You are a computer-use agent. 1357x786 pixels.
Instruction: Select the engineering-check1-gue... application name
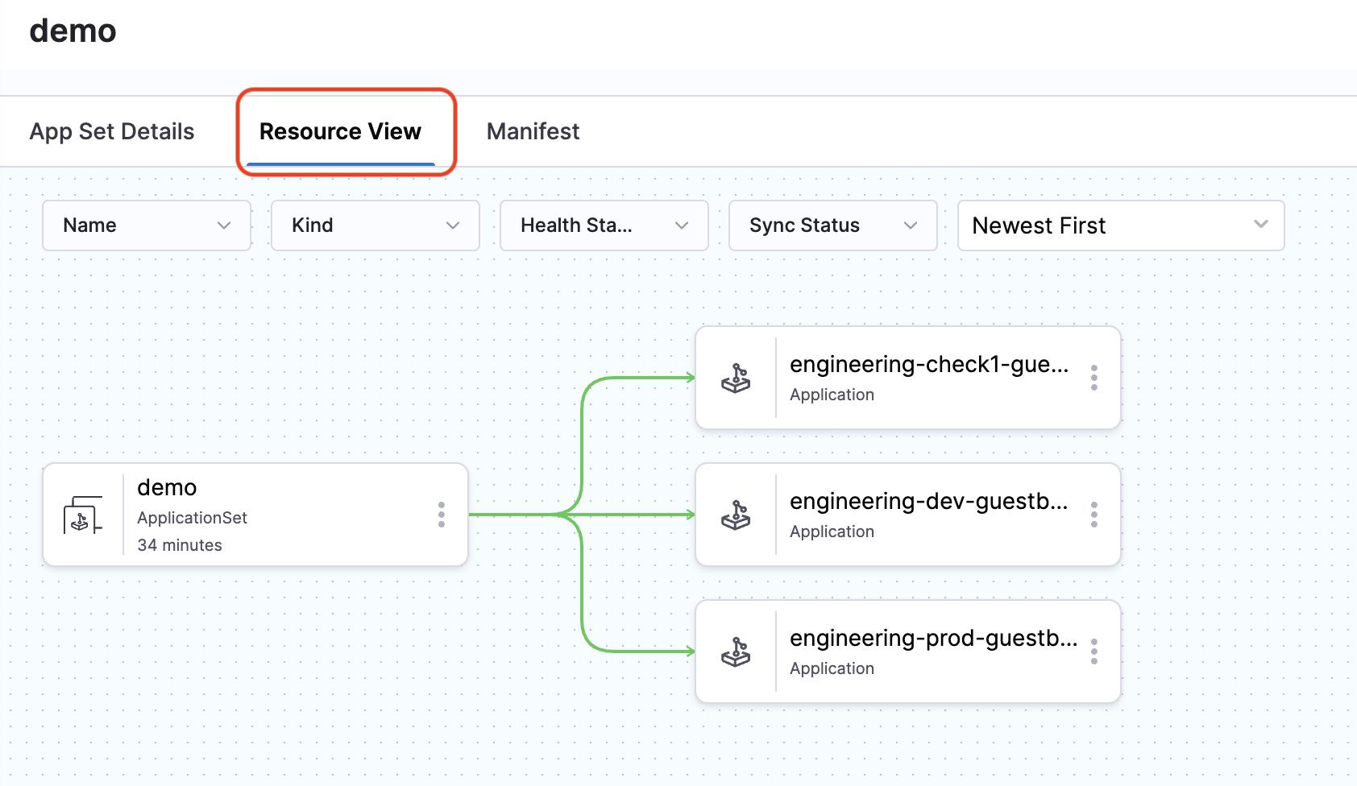point(928,365)
